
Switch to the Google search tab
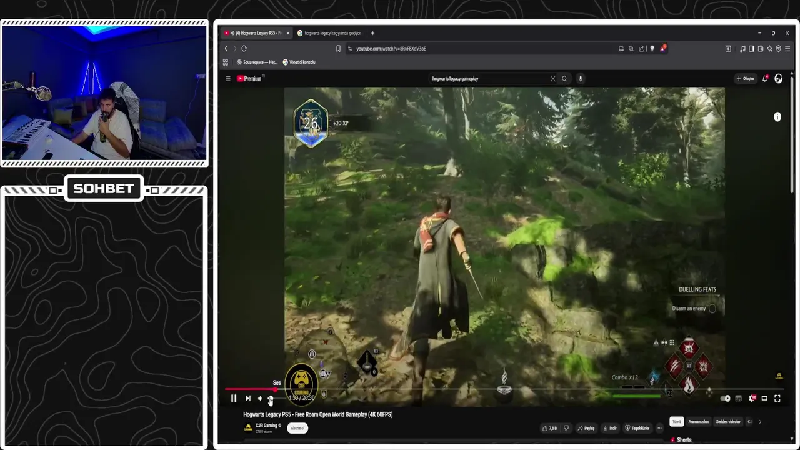click(329, 33)
